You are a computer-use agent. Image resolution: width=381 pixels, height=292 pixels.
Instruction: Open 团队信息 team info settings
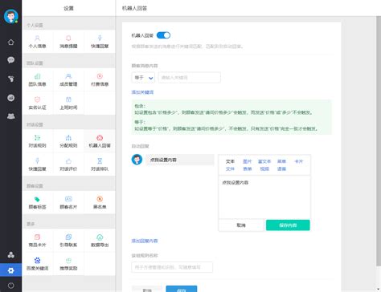tap(37, 79)
